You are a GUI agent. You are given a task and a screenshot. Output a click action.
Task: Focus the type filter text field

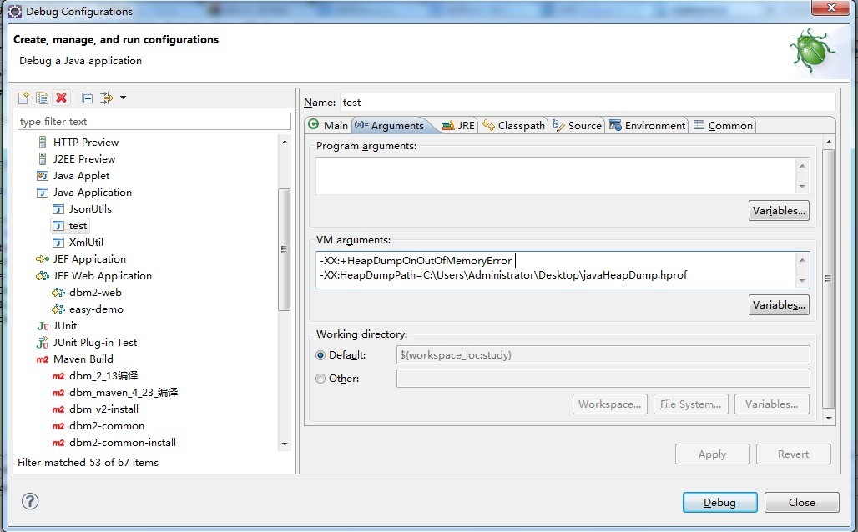(154, 122)
